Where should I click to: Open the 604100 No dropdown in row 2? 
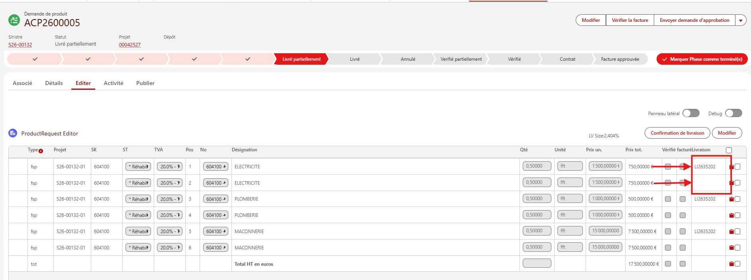tap(216, 183)
